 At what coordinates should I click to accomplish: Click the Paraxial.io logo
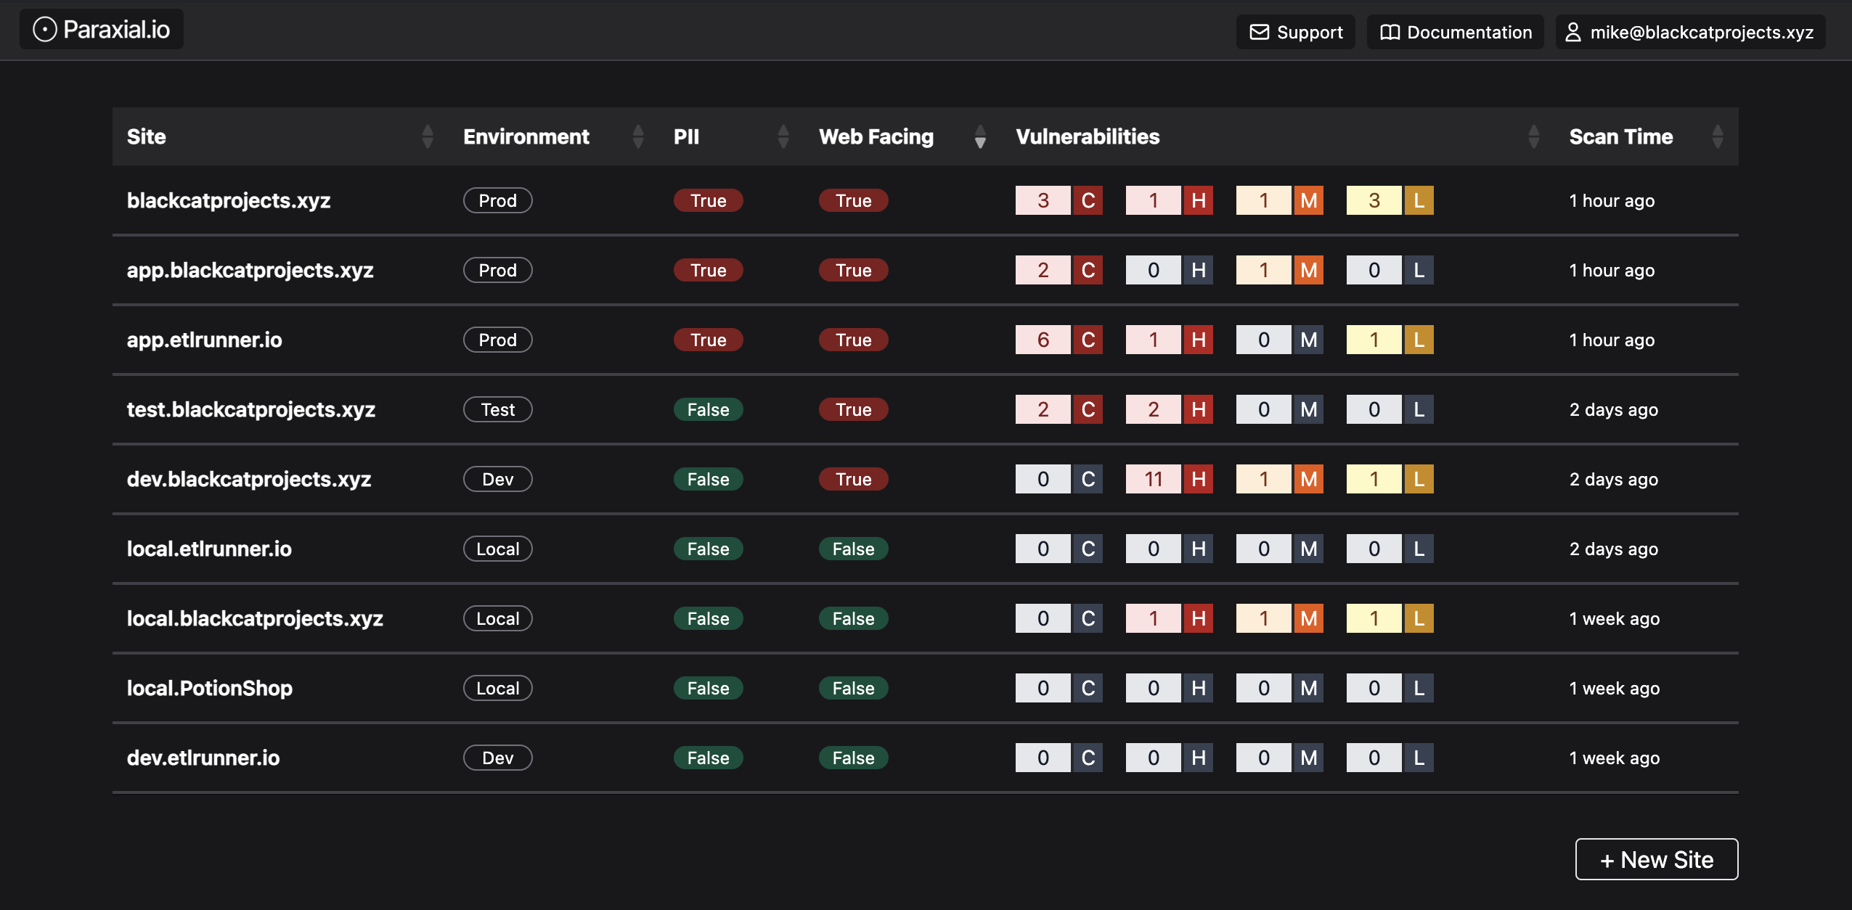click(x=102, y=30)
